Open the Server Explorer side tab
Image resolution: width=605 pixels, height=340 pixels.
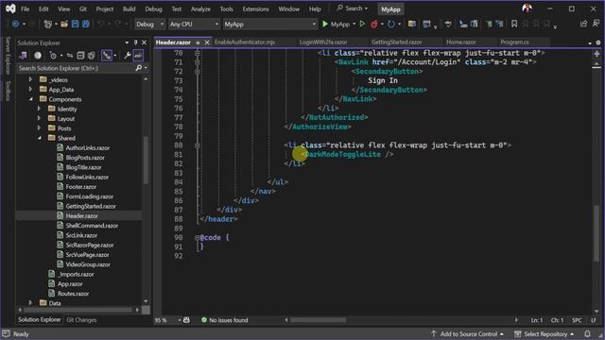click(8, 55)
